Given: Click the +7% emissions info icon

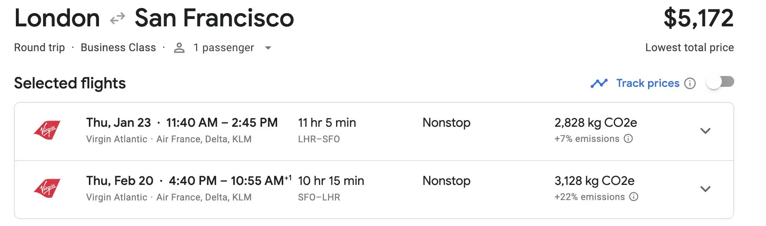Looking at the screenshot, I should (x=628, y=139).
